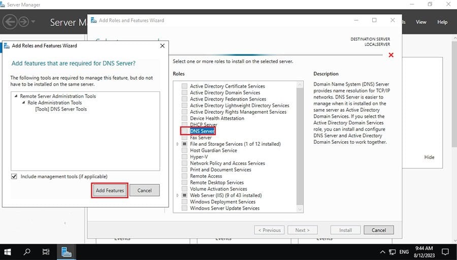Open Task View on the taskbar

46,252
